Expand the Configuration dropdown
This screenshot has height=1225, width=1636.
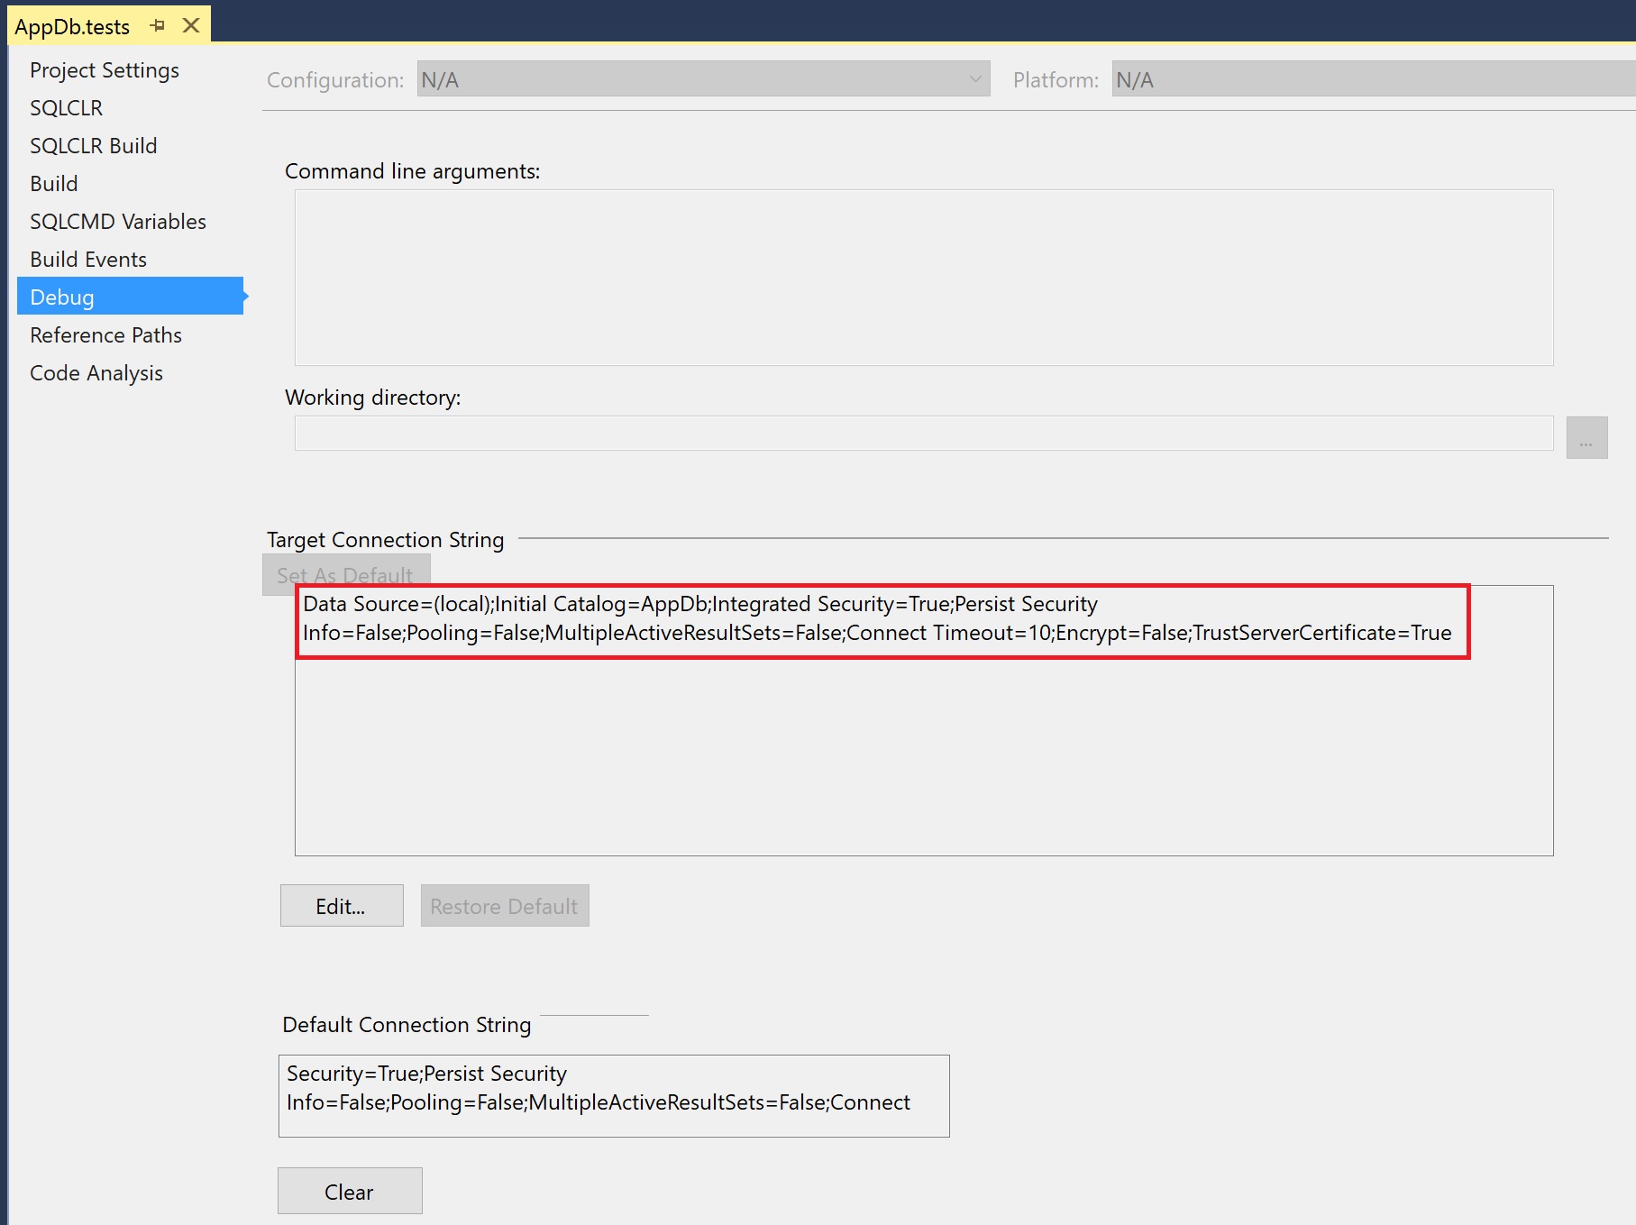click(703, 79)
